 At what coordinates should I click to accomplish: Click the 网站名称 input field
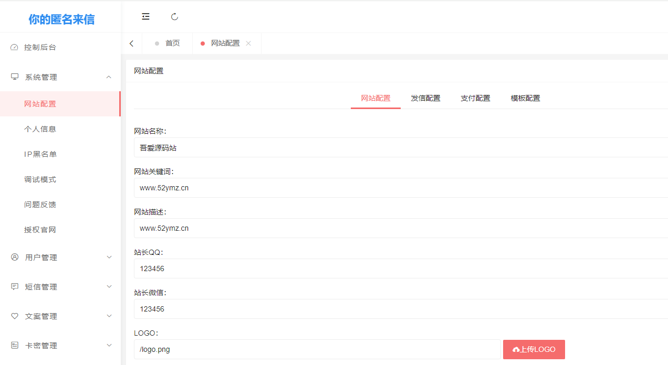pyautogui.click(x=399, y=148)
